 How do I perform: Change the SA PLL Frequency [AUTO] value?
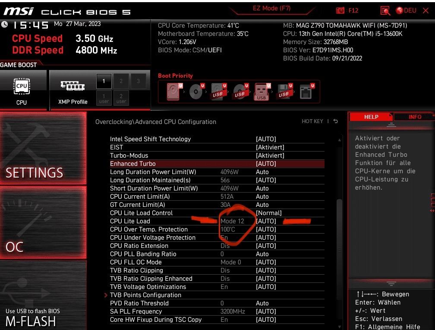(x=266, y=311)
